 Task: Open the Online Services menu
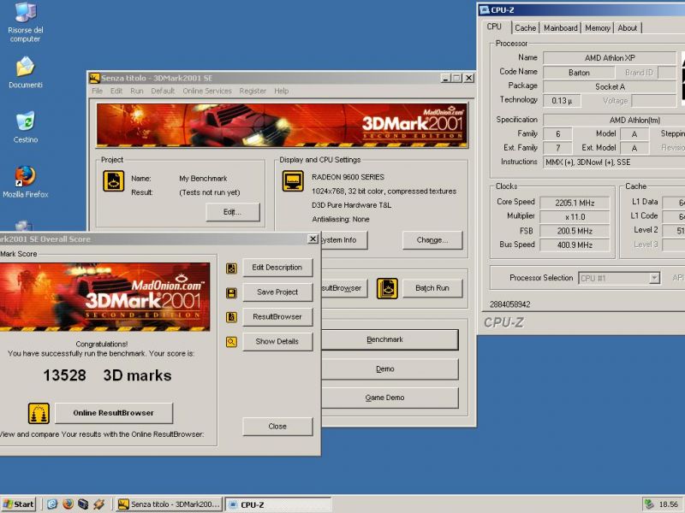[207, 91]
